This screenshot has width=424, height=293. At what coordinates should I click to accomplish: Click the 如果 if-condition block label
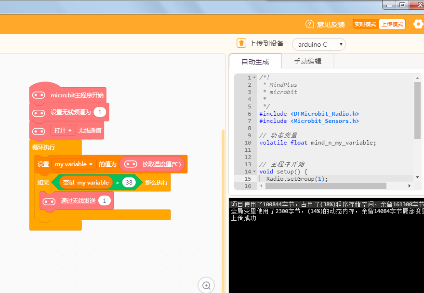[43, 183]
